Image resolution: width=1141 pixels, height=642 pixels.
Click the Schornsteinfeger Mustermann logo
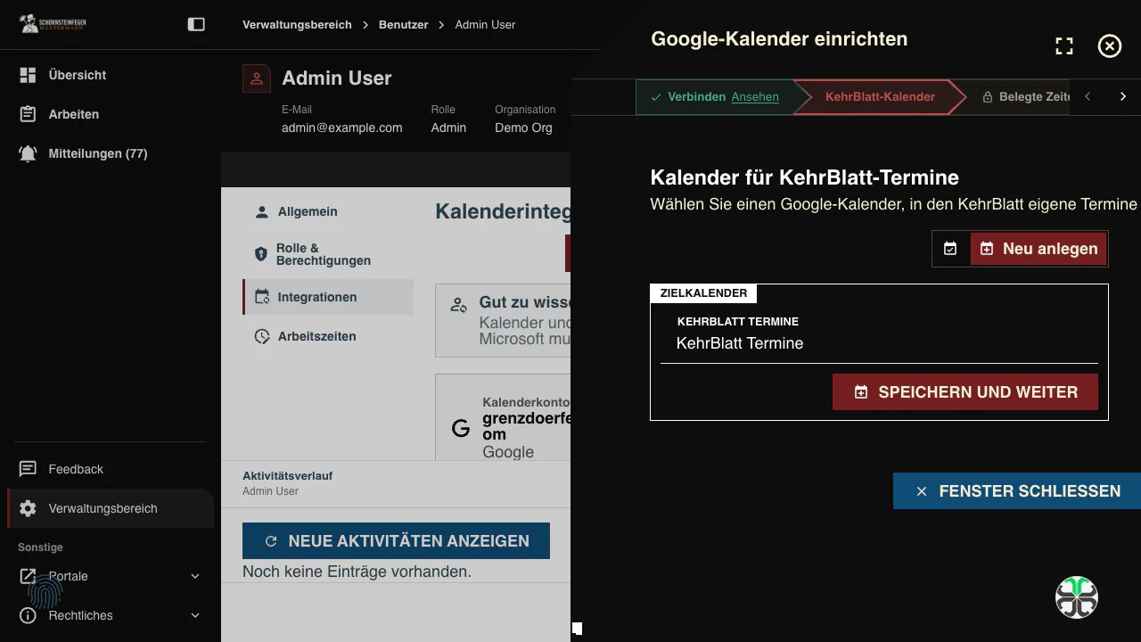click(x=53, y=24)
